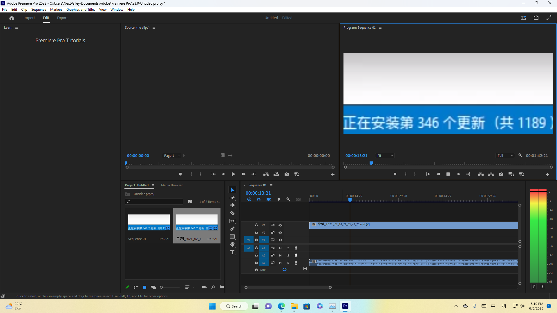557x313 pixels.
Task: Go to the Export workspace
Action: click(x=62, y=18)
